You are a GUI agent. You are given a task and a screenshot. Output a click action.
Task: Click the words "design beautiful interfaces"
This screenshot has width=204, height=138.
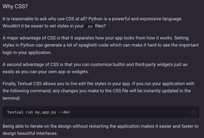coord(30,133)
